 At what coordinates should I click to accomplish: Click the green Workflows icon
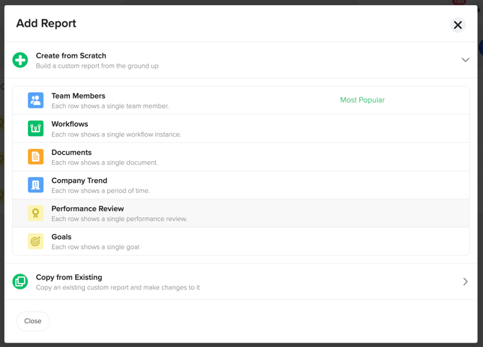pos(35,128)
